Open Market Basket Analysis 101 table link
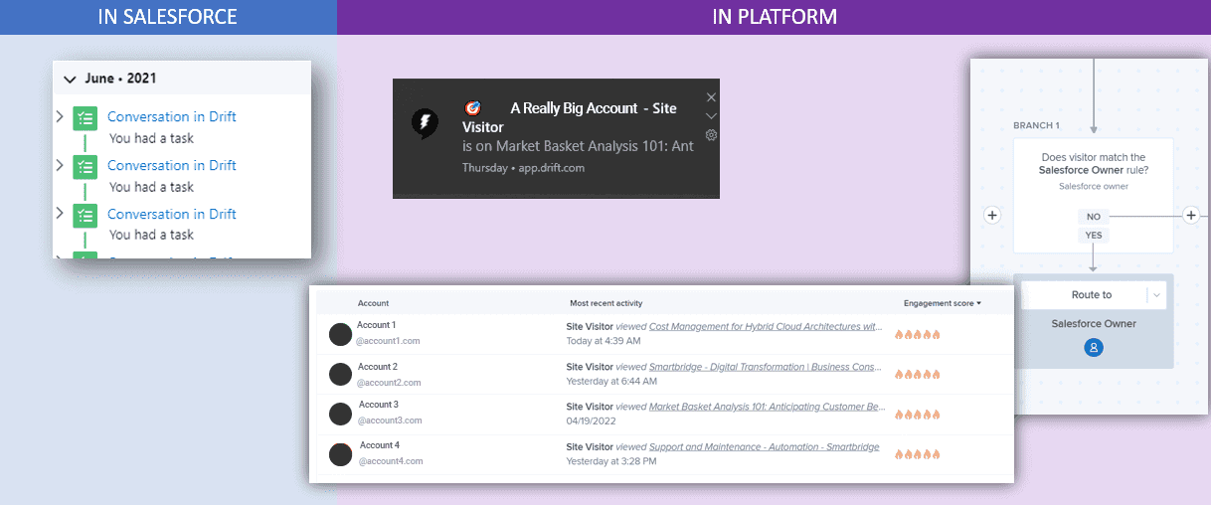1211x505 pixels. coord(767,407)
